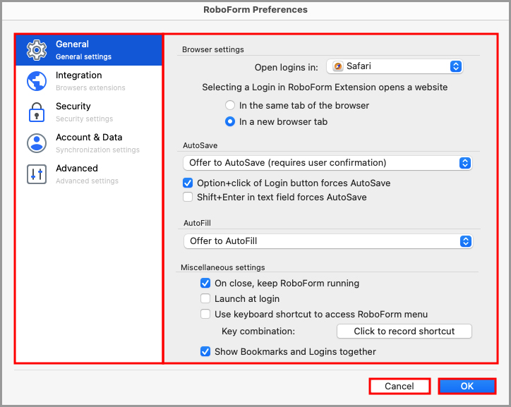Click the Integration globe icon
The width and height of the screenshot is (511, 407).
pos(37,81)
